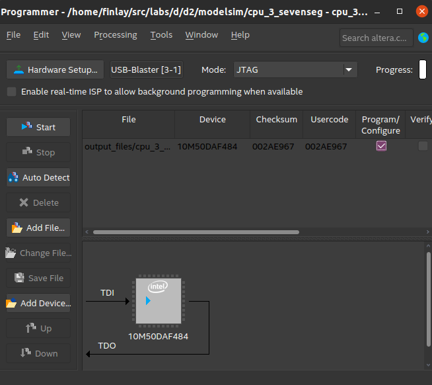
Task: Run Auto Detect for devices
Action: tap(38, 177)
